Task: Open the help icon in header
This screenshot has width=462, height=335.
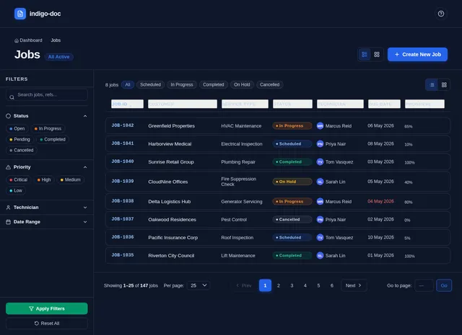Action: point(441,14)
